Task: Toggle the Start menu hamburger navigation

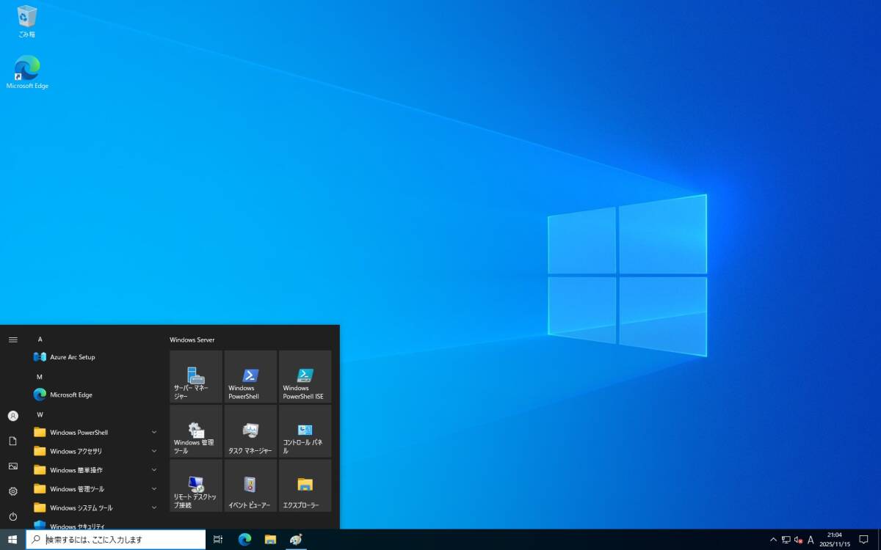Action: pos(12,340)
